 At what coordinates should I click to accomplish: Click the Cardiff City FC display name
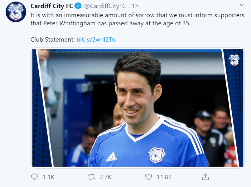tap(52, 6)
